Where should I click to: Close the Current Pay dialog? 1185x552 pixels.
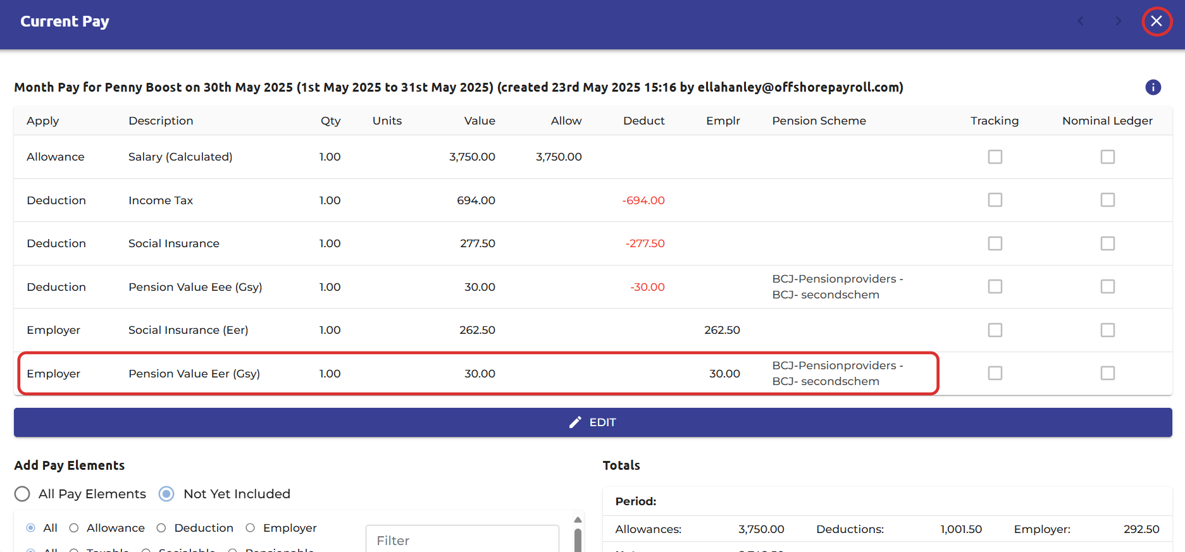coord(1157,21)
